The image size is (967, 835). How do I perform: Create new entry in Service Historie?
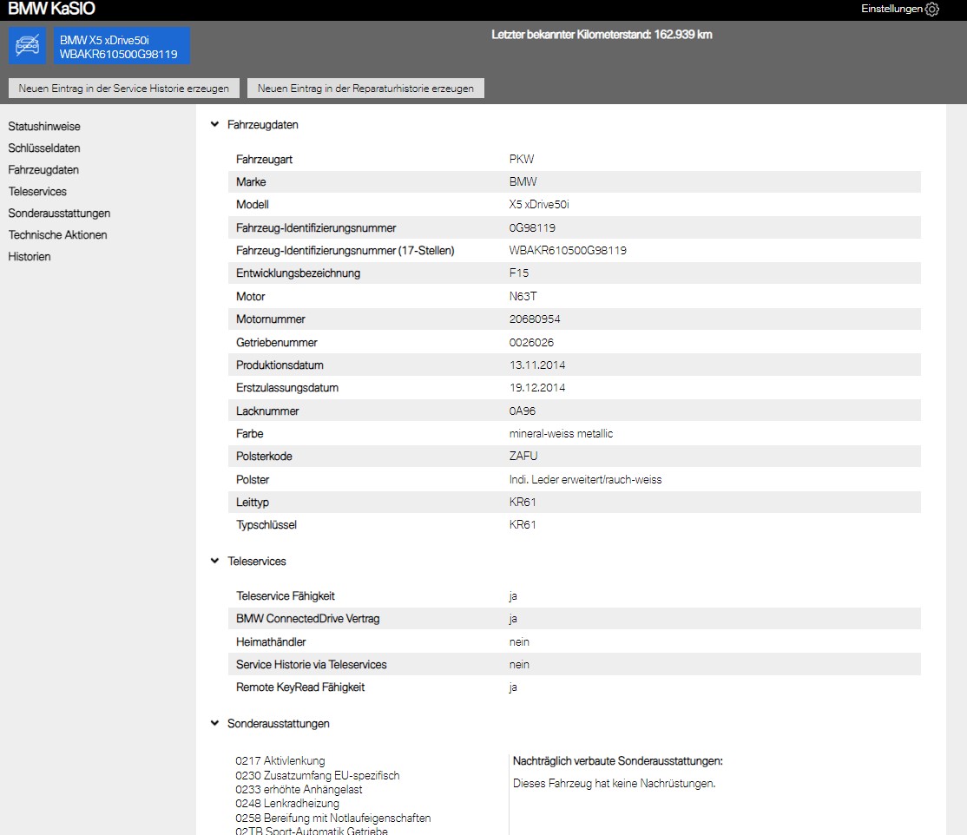click(x=124, y=89)
